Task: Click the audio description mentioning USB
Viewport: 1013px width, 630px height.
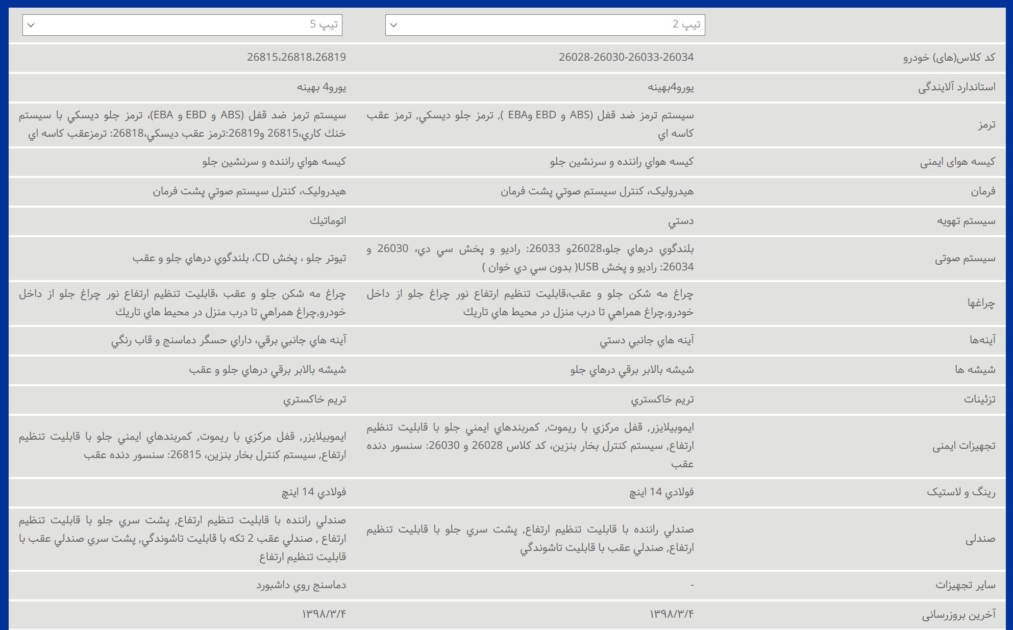Action: point(530,258)
